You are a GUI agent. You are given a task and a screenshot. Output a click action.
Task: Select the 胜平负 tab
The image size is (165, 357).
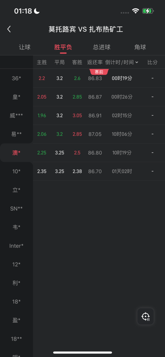click(63, 47)
